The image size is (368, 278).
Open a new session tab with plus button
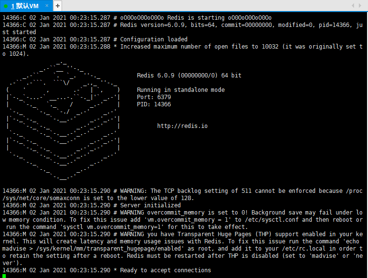[58, 6]
